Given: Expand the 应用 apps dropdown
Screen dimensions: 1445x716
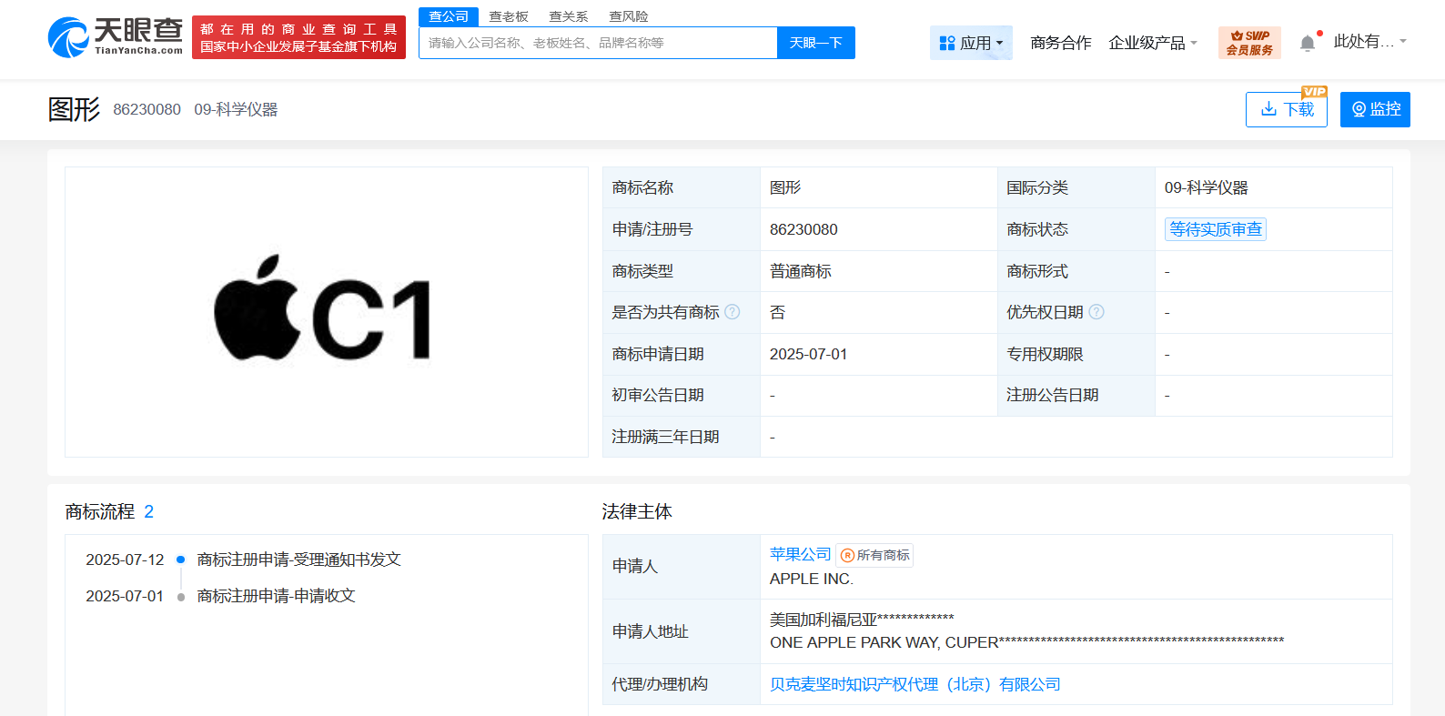Looking at the screenshot, I should click(x=971, y=43).
